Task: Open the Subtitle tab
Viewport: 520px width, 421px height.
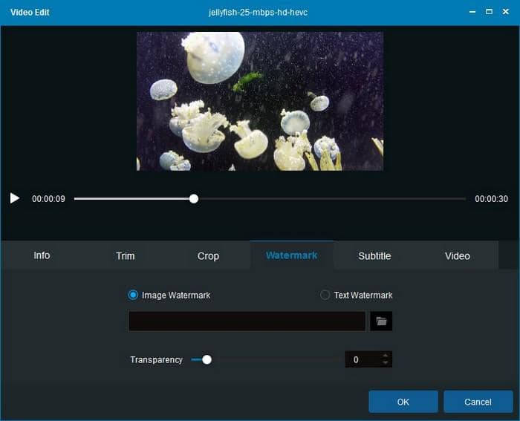Action: pos(374,256)
